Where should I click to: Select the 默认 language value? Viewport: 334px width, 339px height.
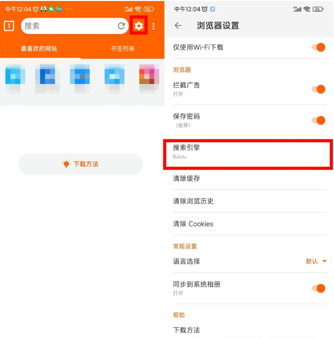(311, 261)
